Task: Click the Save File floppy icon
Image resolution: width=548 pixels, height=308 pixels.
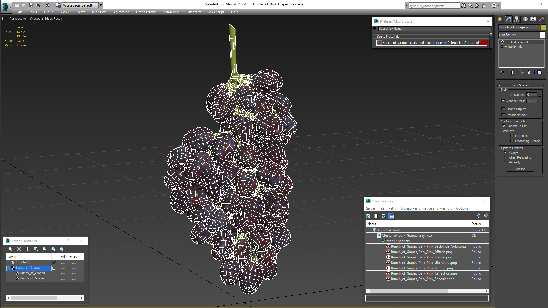Action: (x=31, y=5)
